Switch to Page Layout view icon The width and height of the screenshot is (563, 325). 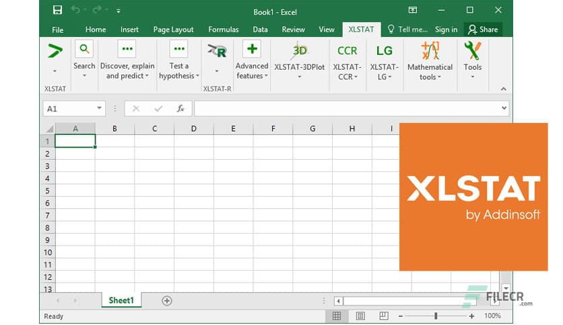pos(360,316)
